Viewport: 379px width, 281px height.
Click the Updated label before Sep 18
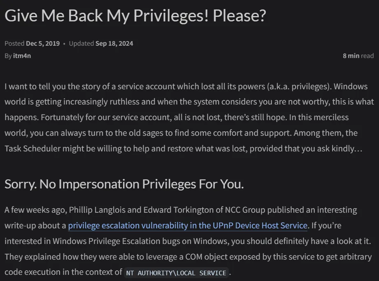pyautogui.click(x=81, y=44)
